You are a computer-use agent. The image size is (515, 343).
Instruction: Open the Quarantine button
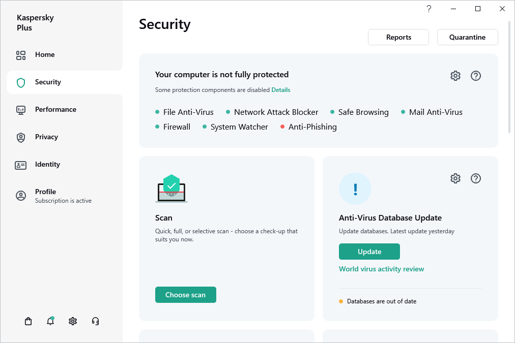(467, 37)
